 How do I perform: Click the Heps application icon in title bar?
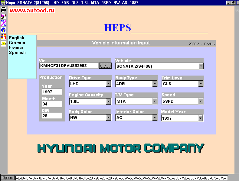tap(3, 3)
